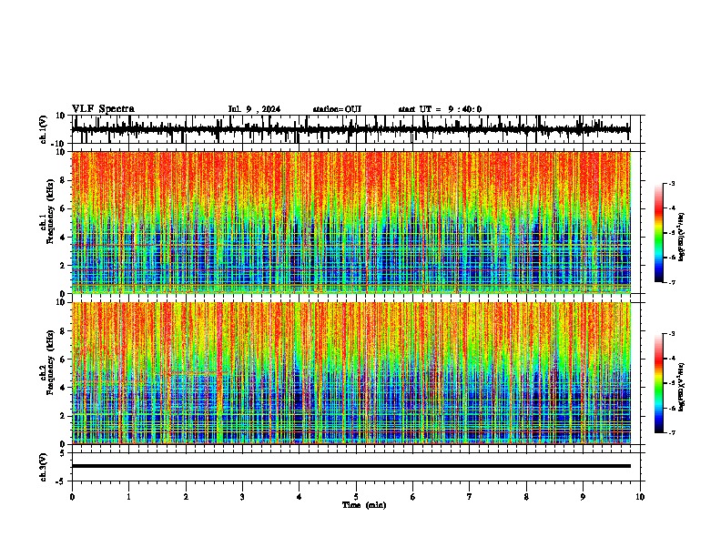Click the ch.2 spectrogram color scale bar
The image size is (721, 557).
tap(659, 383)
